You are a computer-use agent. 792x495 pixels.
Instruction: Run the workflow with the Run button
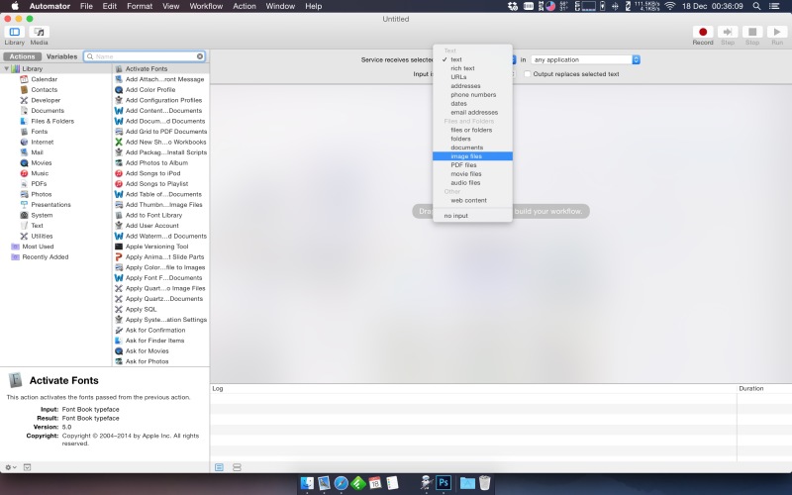[x=777, y=32]
